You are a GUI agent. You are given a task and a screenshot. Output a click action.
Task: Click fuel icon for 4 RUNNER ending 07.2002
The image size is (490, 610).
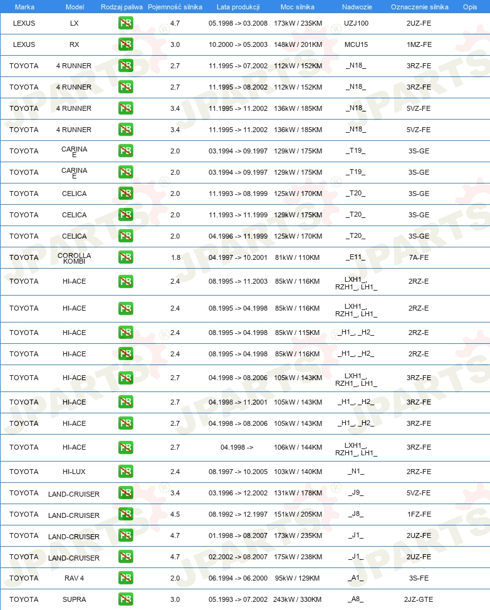coord(126,66)
